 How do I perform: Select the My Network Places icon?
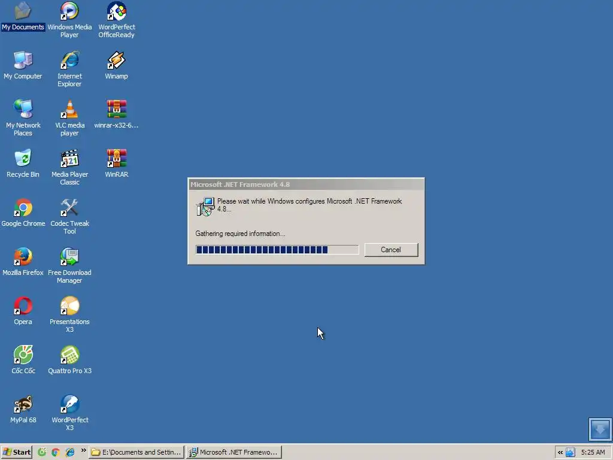point(23,118)
